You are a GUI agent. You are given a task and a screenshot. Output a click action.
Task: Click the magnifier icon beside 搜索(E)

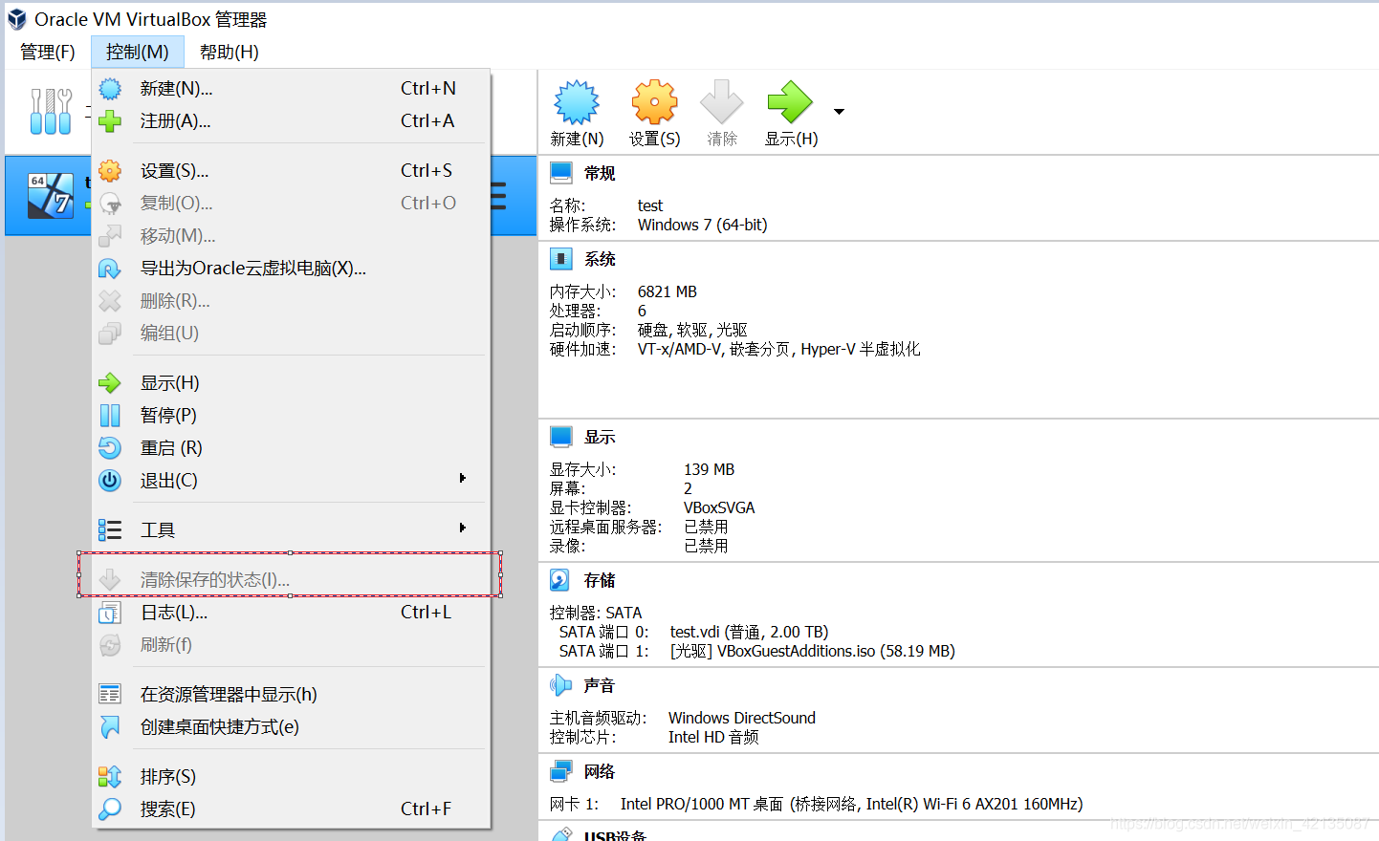tap(110, 809)
